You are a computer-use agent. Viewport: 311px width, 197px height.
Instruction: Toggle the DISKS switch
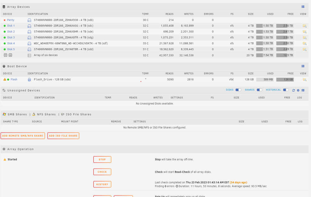coord(239,90)
